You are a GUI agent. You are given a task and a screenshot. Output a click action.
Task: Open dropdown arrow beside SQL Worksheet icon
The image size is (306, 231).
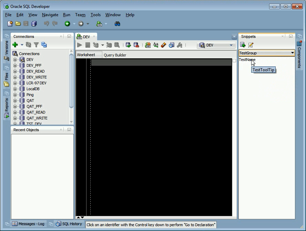point(106,24)
